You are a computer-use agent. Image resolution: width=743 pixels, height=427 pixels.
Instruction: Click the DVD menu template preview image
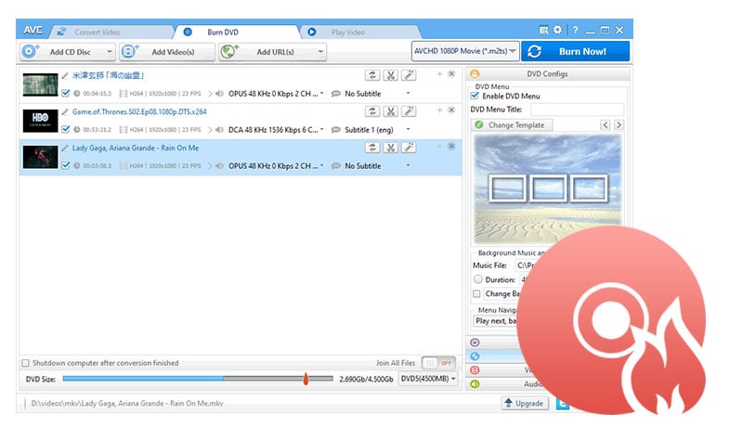547,189
